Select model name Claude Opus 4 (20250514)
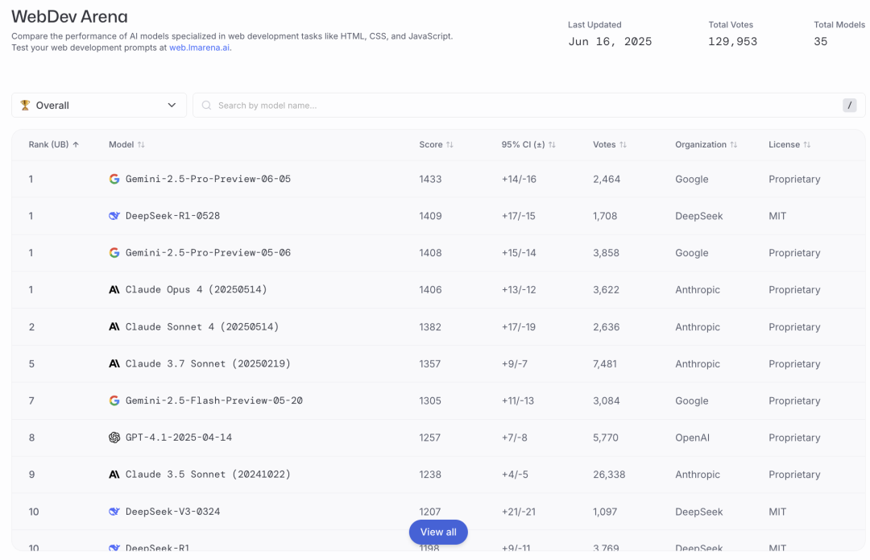 (x=197, y=290)
